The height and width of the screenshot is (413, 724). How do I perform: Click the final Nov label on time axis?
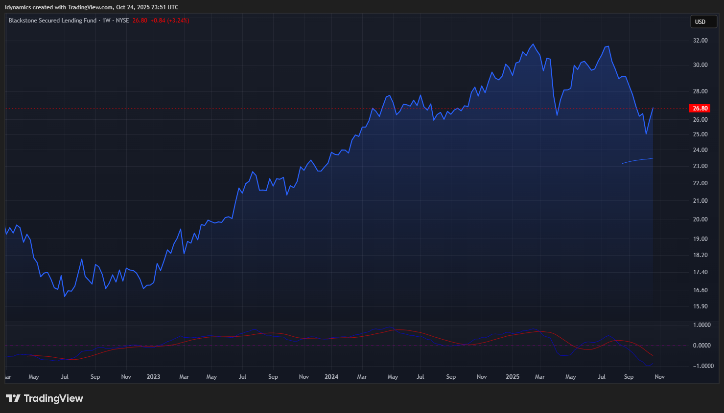tap(659, 377)
